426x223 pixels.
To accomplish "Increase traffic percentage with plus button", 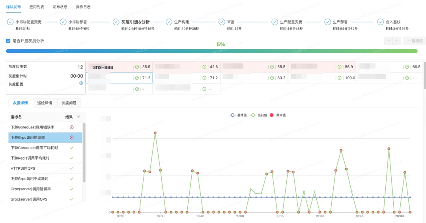I will (397, 41).
